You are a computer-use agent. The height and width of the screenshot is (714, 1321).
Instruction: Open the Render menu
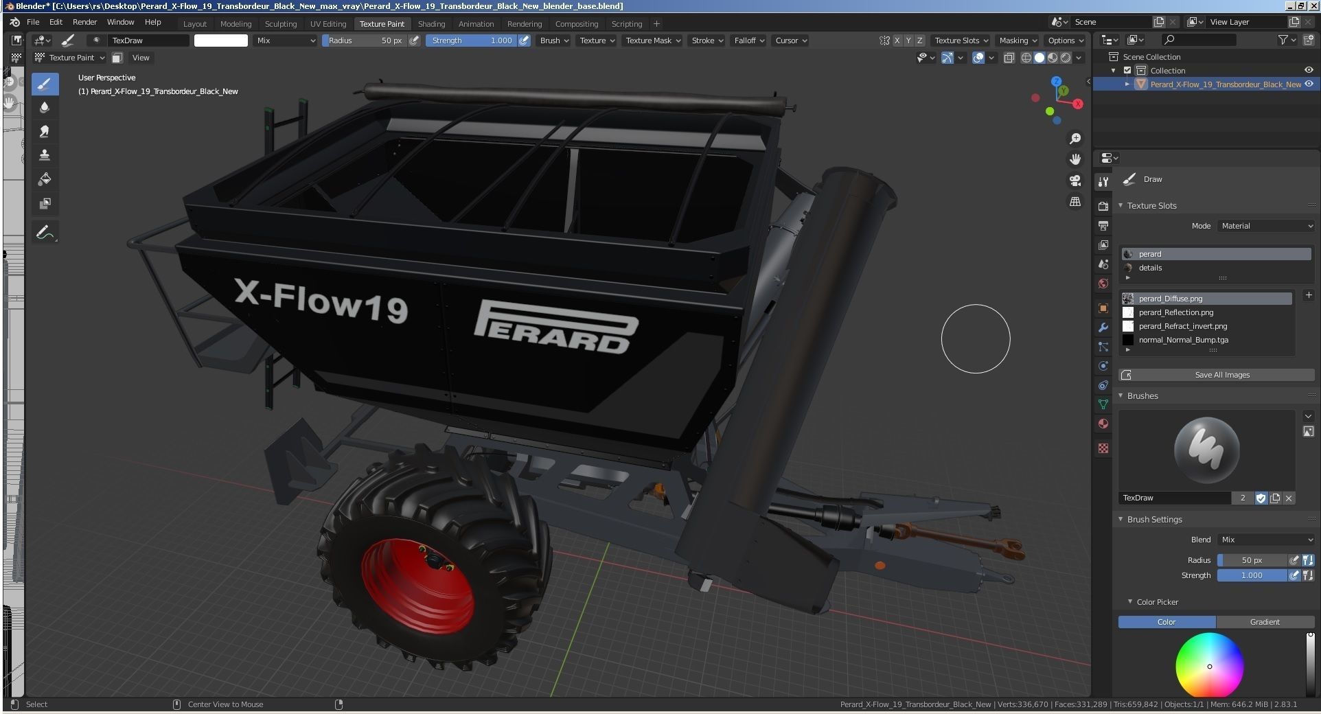(x=84, y=22)
